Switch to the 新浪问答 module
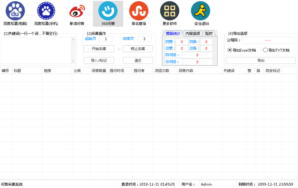Screen dimensions: 298x188 click(77, 14)
